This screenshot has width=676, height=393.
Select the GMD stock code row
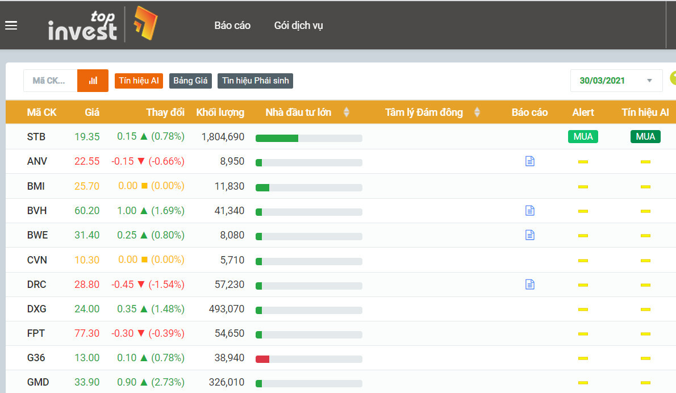pos(37,382)
